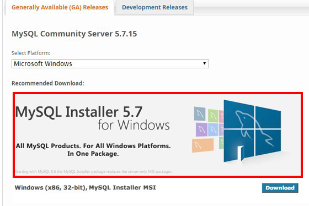Click the 'Starting with MySQL 5.6' footnote text
This screenshot has height=206, width=309.
(94, 171)
